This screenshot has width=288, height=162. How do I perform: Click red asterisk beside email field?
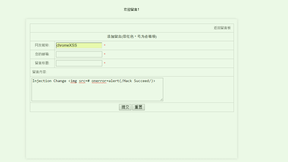click(105, 55)
